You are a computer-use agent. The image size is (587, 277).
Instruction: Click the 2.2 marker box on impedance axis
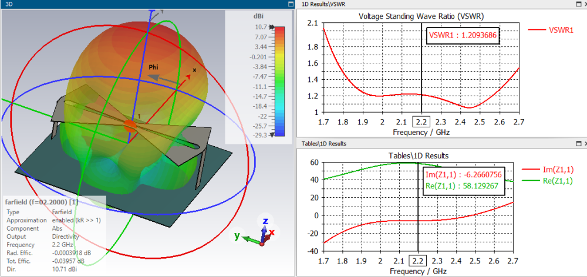(x=417, y=261)
